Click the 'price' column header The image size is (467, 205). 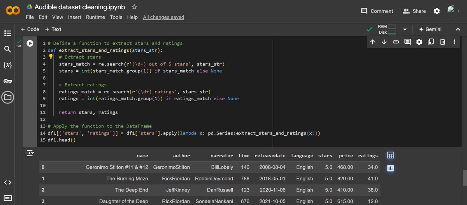(346, 156)
